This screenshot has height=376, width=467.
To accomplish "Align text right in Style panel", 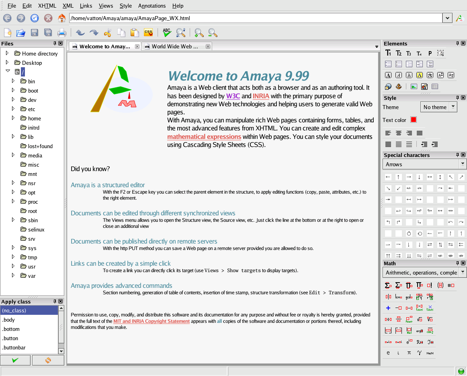I will click(409, 133).
